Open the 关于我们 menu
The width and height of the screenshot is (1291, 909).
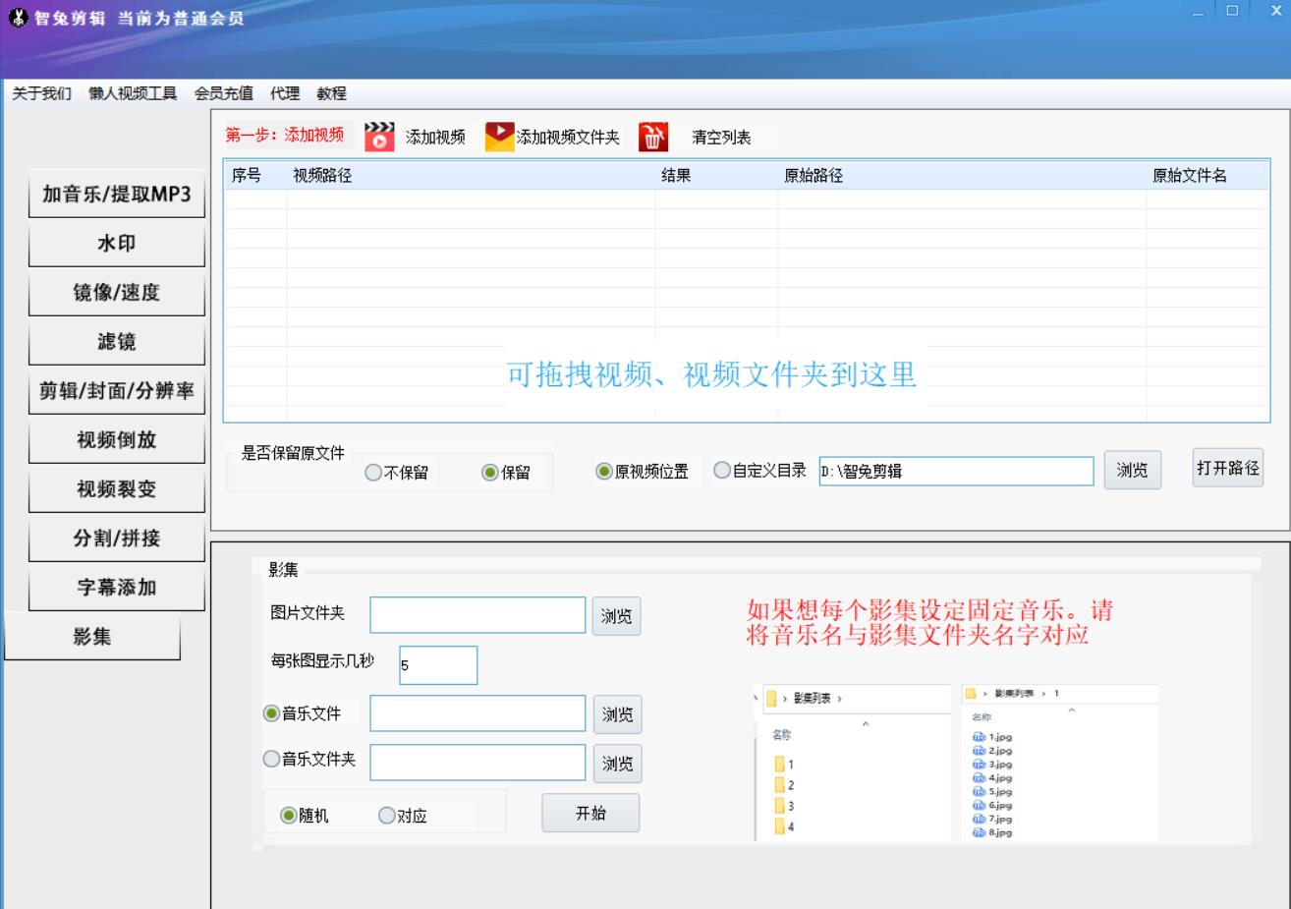coord(41,93)
